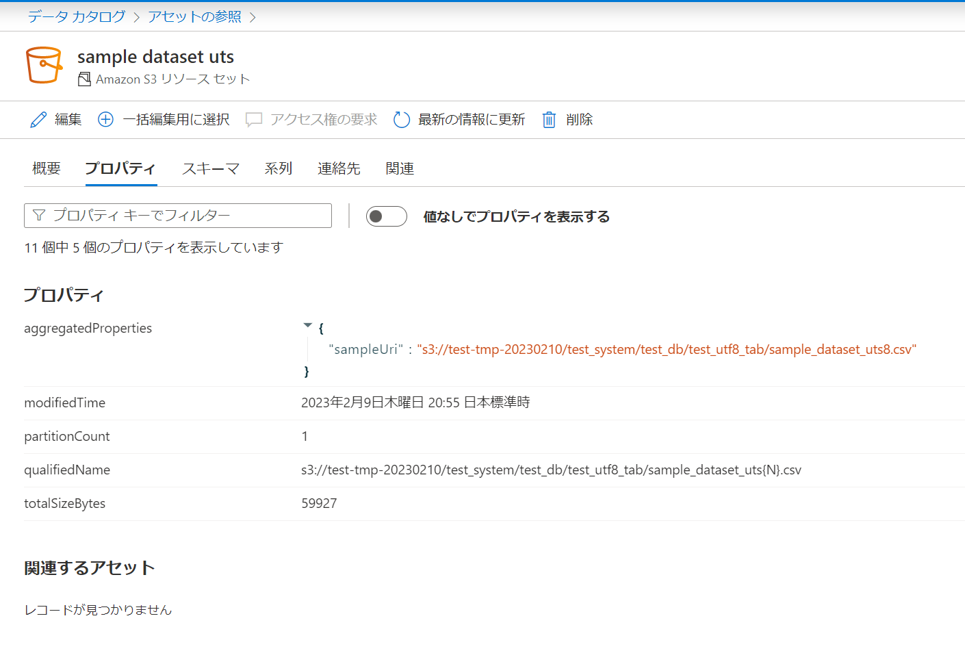Click the sample dataset uts title
The height and width of the screenshot is (651, 965).
(155, 57)
